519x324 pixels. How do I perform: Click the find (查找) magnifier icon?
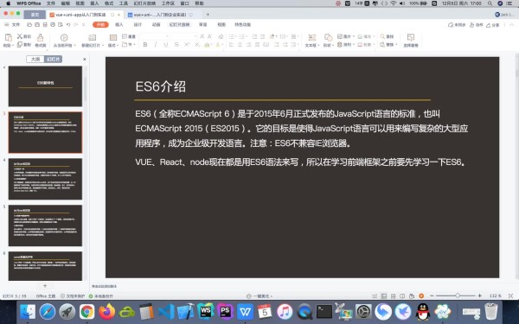(382, 36)
